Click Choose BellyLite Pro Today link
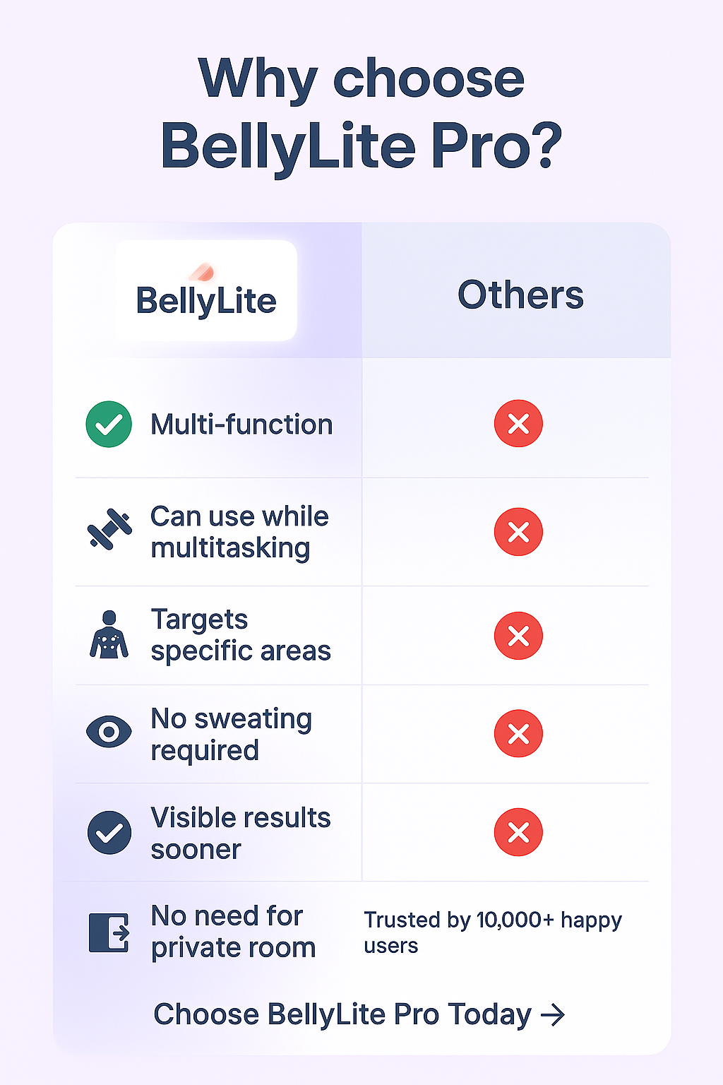The image size is (723, 1085). (342, 1014)
